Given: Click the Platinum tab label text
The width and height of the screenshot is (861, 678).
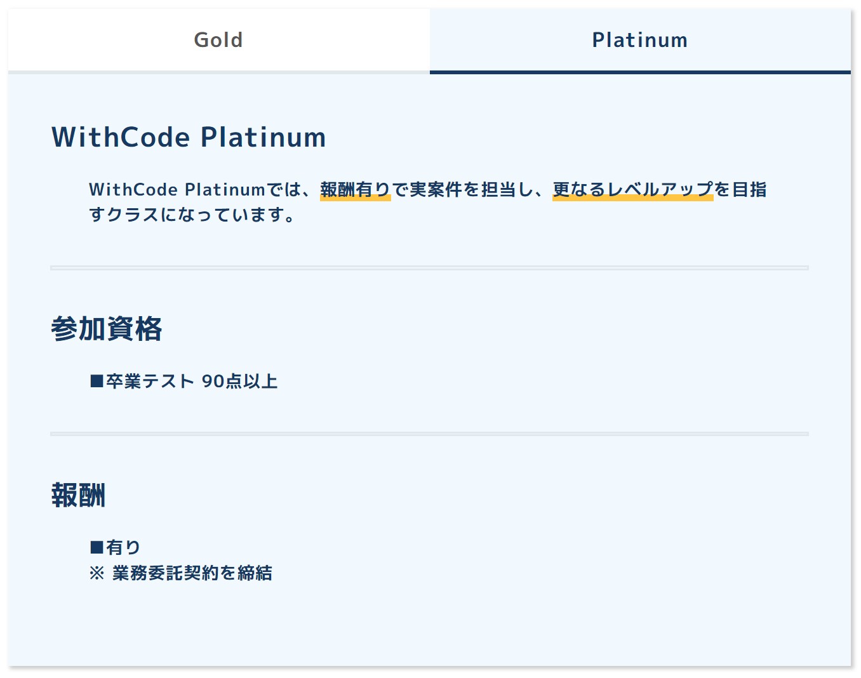Looking at the screenshot, I should point(639,39).
